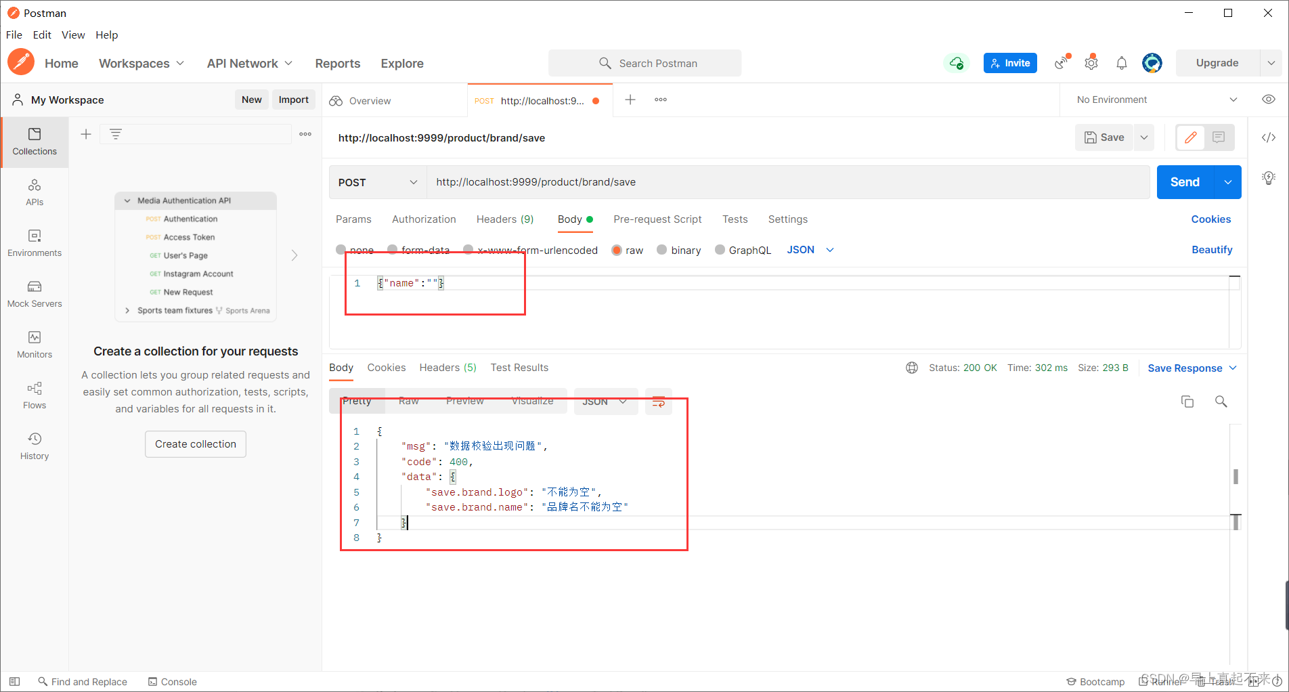Viewport: 1289px width, 692px height.
Task: Click the Postman logo icon
Action: pyautogui.click(x=21, y=62)
